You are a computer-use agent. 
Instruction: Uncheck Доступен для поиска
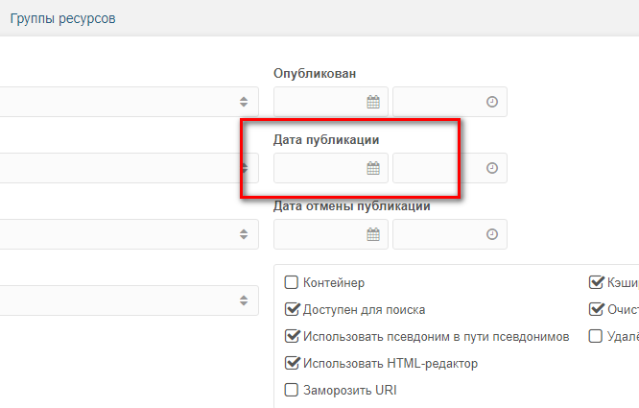[292, 310]
